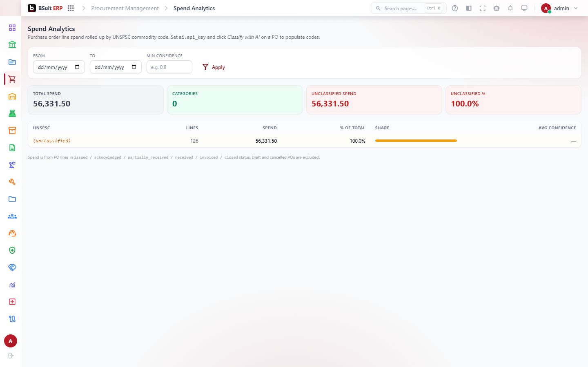The height and width of the screenshot is (367, 588).
Task: Open the FROM date picker calendar
Action: (77, 67)
